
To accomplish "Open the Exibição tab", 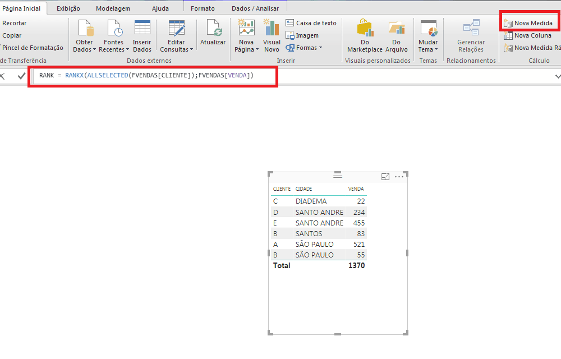I will pos(68,8).
